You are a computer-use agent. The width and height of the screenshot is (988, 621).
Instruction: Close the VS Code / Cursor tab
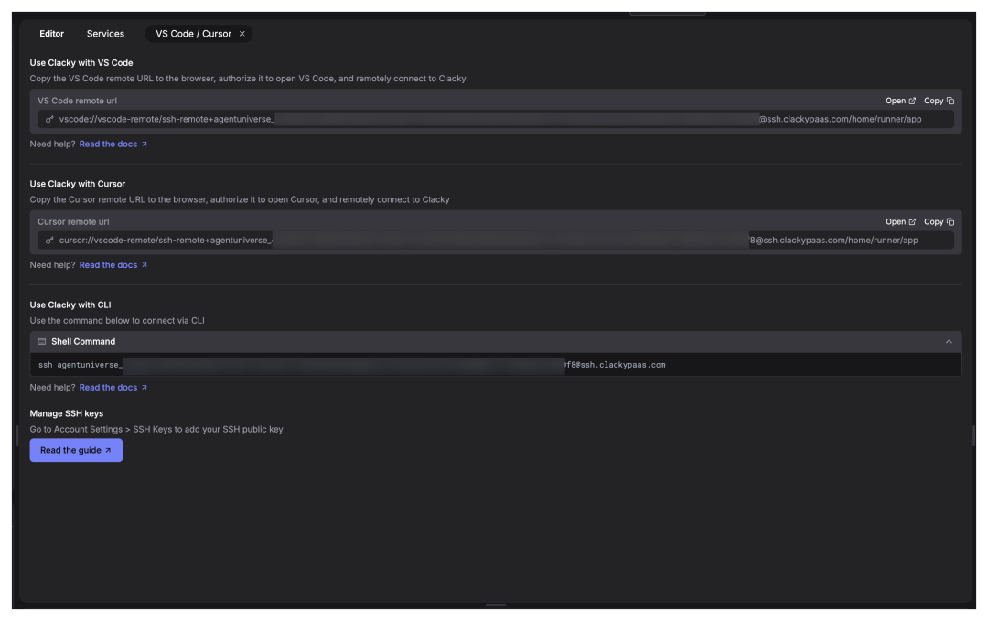click(242, 34)
